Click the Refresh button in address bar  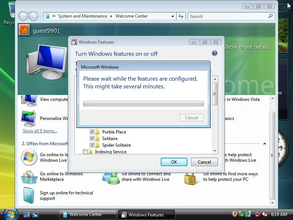coord(181,16)
